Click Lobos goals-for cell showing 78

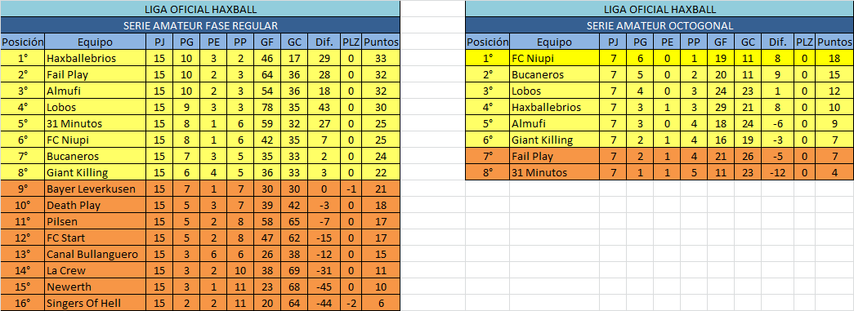(x=267, y=107)
